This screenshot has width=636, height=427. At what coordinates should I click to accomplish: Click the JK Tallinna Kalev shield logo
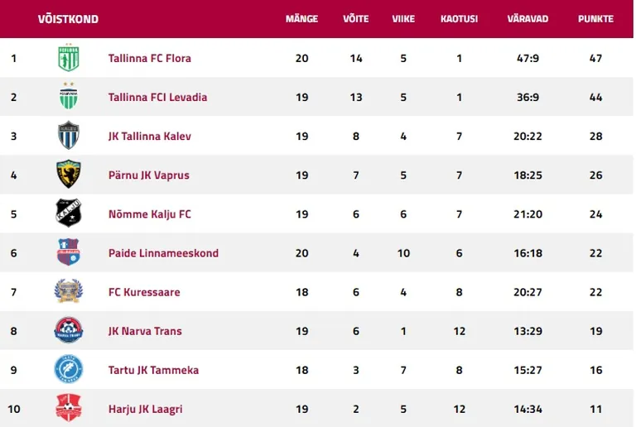[x=69, y=136]
